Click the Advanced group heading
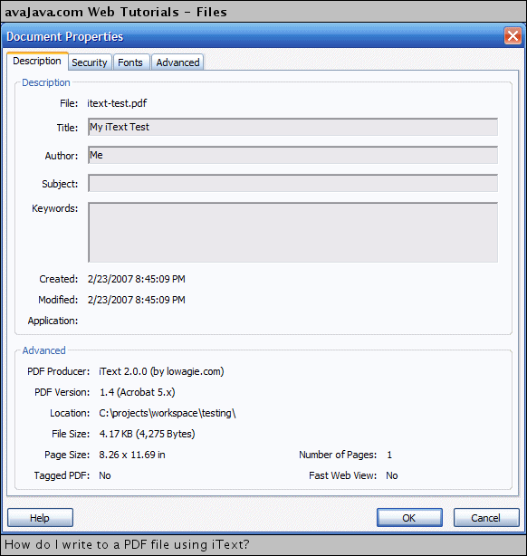 click(x=44, y=350)
